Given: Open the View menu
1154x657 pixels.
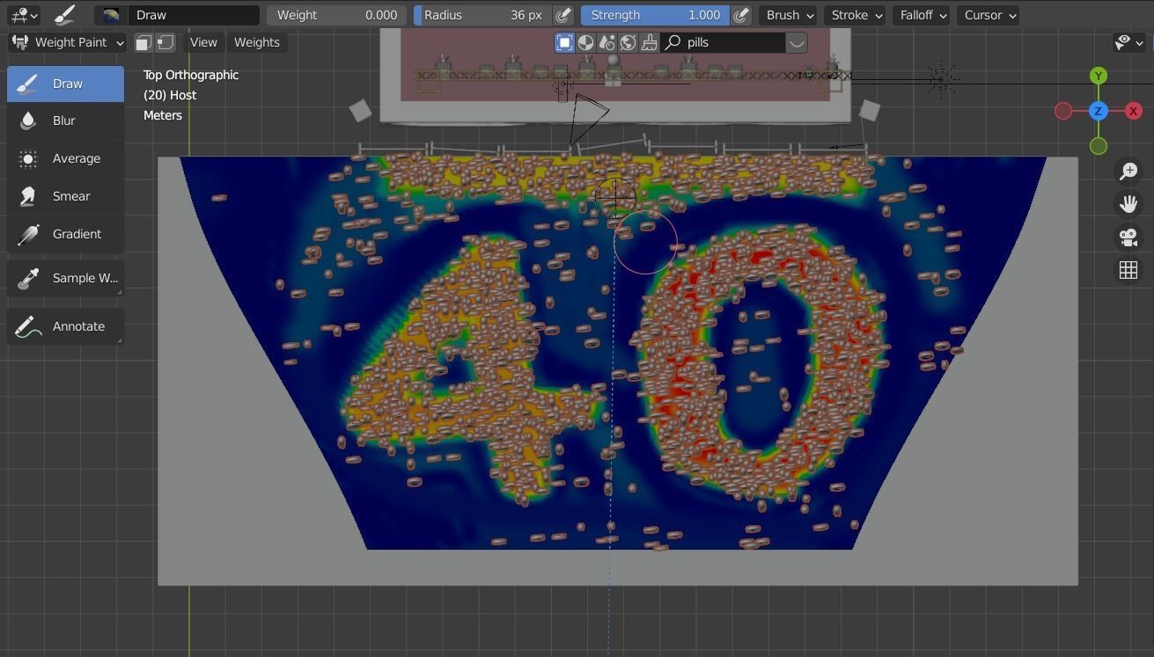Looking at the screenshot, I should 203,42.
